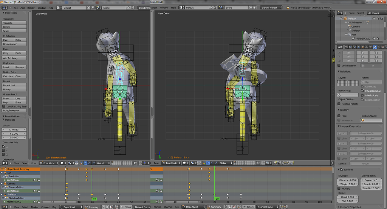Select the Bone properties tab icon

click(375, 47)
